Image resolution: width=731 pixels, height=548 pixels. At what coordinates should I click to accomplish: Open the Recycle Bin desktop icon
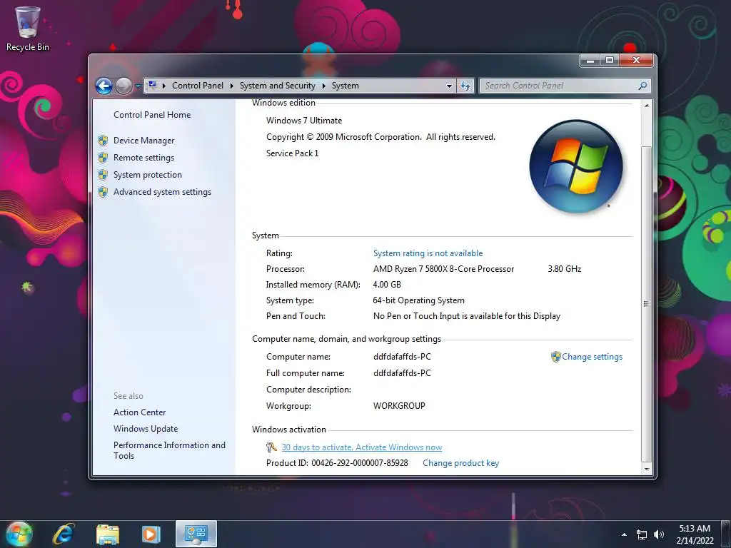28,29
